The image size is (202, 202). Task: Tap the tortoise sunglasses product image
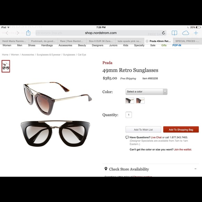(57, 98)
